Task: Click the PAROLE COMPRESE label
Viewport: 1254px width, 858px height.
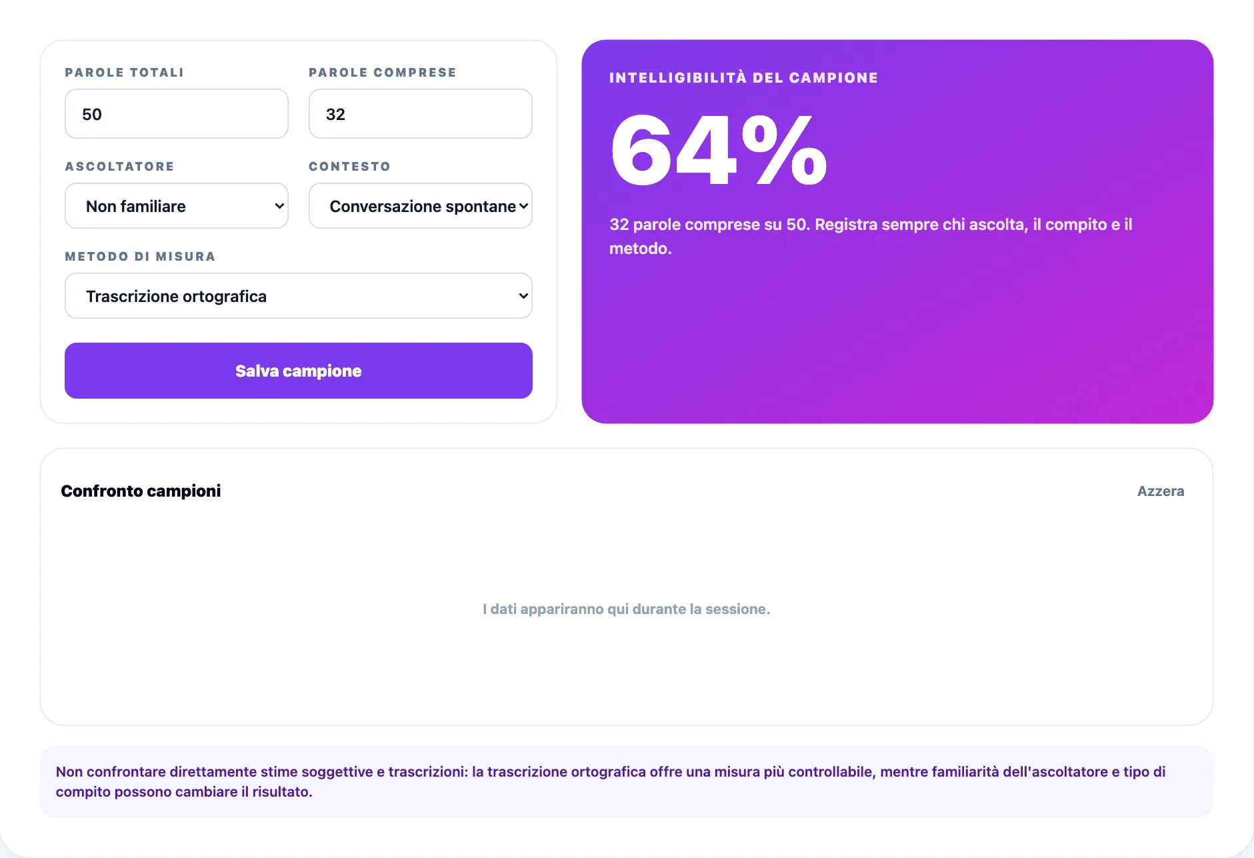Action: pos(383,73)
